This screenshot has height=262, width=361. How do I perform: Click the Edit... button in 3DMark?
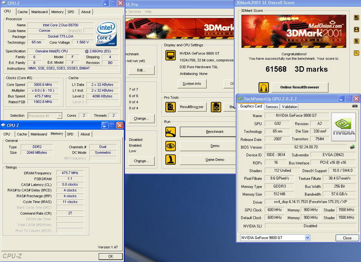pyautogui.click(x=141, y=70)
